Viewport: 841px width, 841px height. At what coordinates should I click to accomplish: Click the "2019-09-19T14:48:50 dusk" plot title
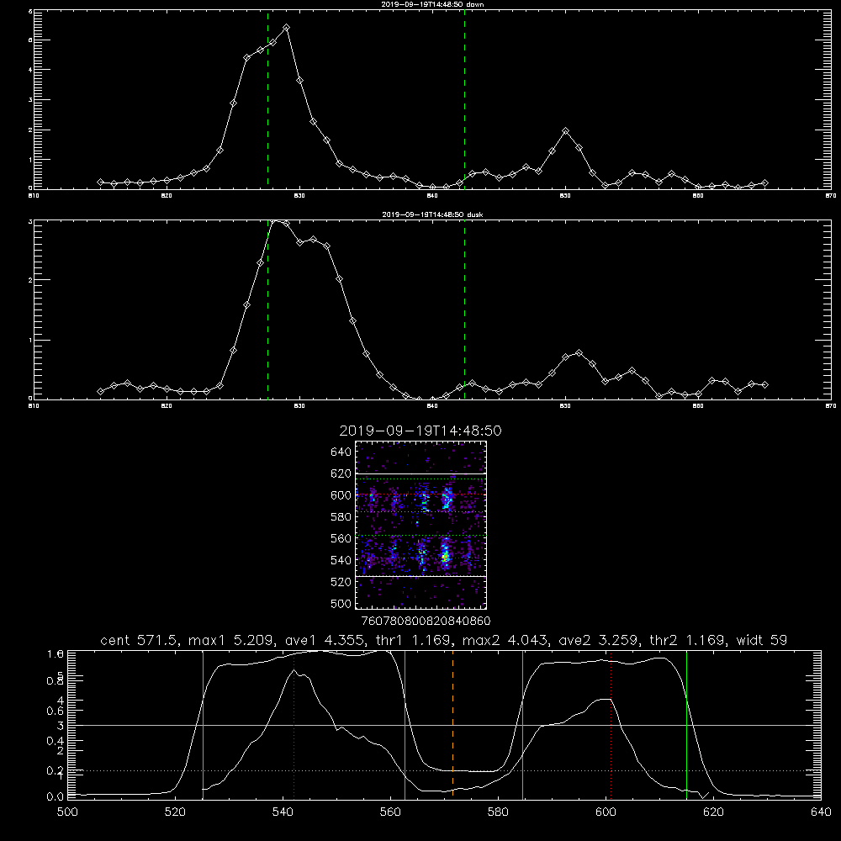click(432, 214)
